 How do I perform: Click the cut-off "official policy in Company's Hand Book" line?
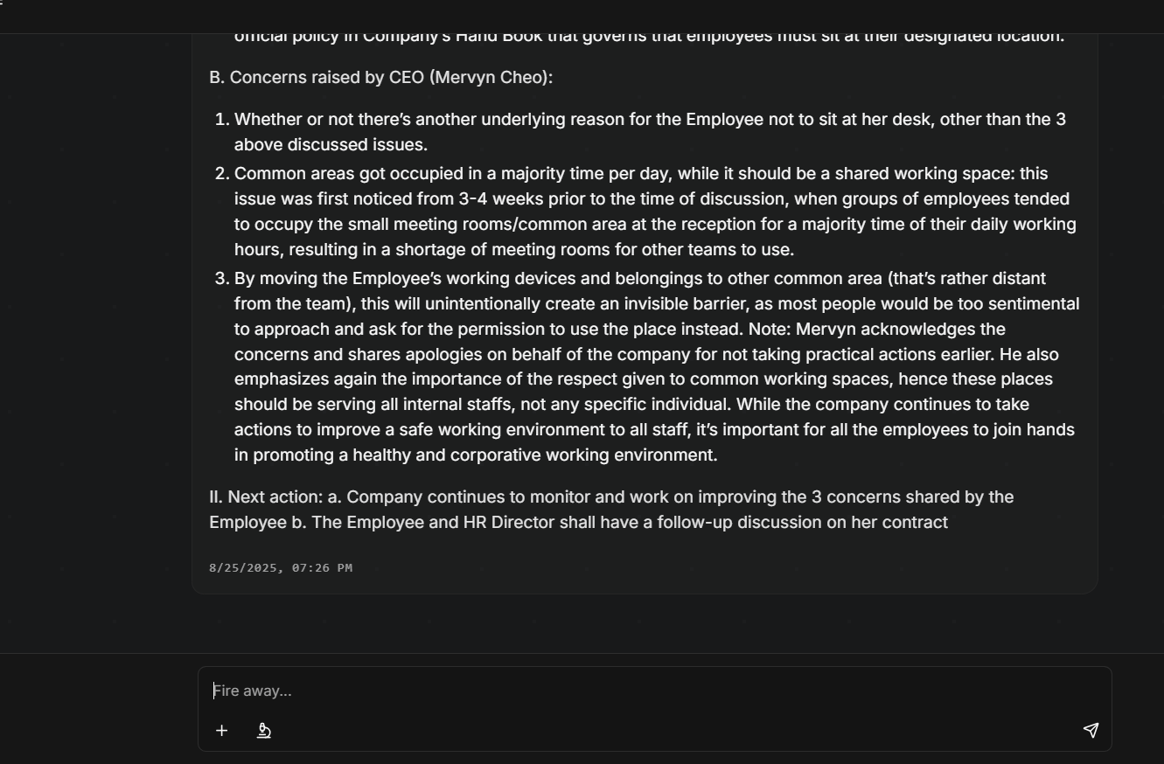click(649, 38)
